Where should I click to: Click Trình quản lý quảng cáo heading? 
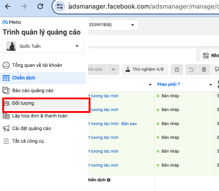tap(42, 32)
